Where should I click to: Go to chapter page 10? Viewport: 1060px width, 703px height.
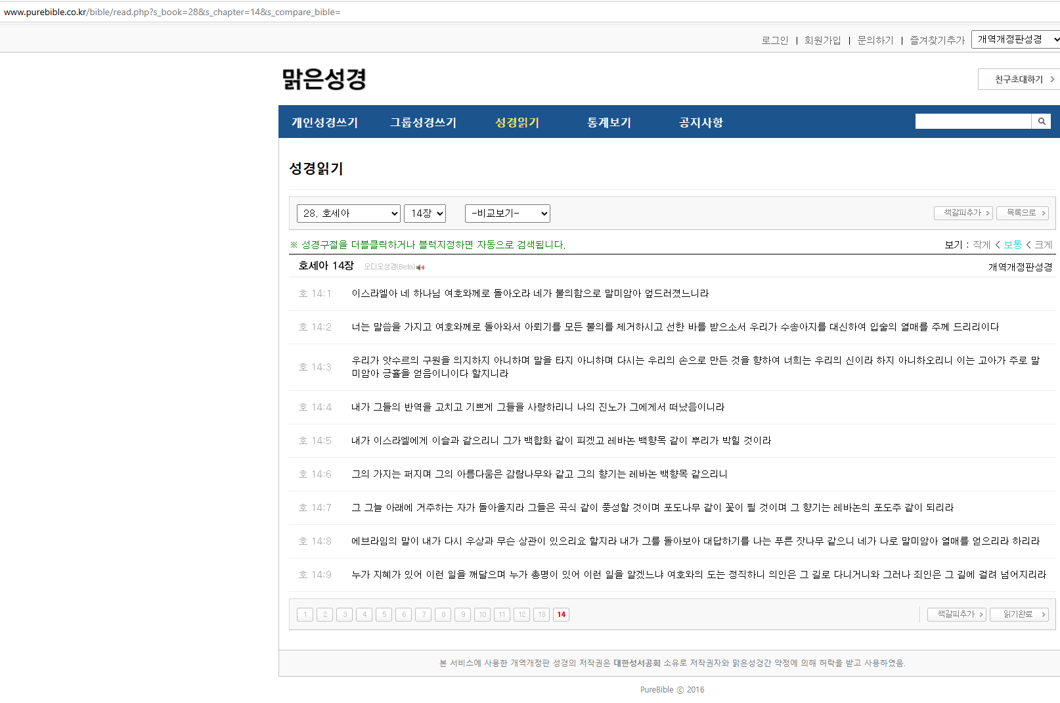pos(483,614)
